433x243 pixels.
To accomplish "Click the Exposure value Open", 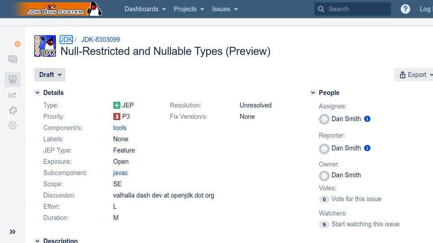I will 121,162.
